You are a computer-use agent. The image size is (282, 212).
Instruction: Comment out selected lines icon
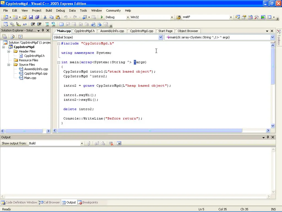(x=47, y=24)
